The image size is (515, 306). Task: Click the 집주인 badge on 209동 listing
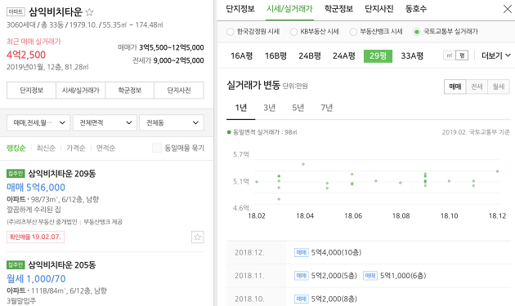tap(16, 174)
